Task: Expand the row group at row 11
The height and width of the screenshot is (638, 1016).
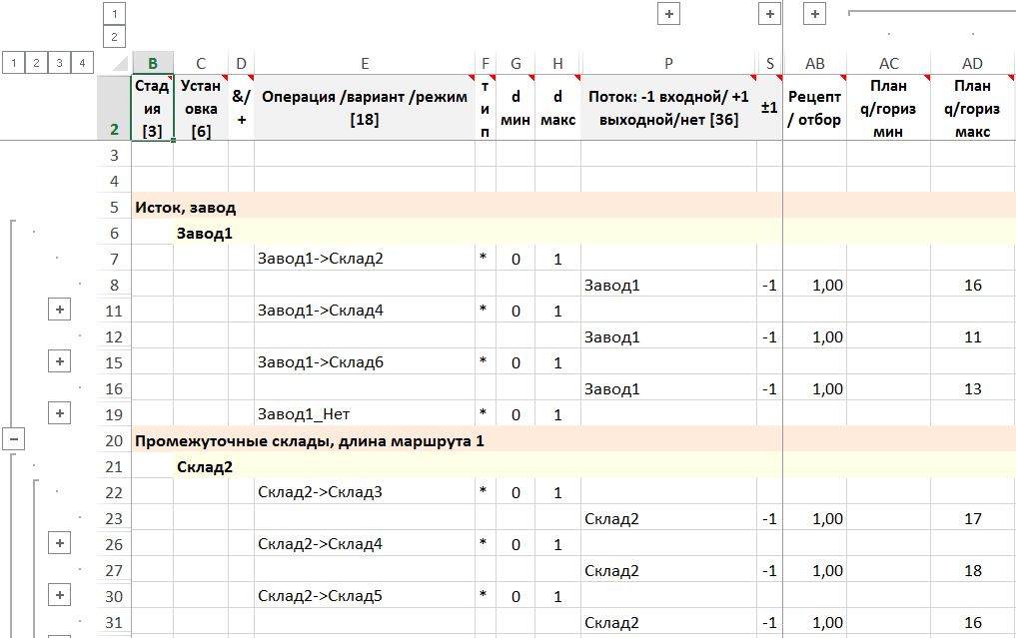Action: (60, 310)
